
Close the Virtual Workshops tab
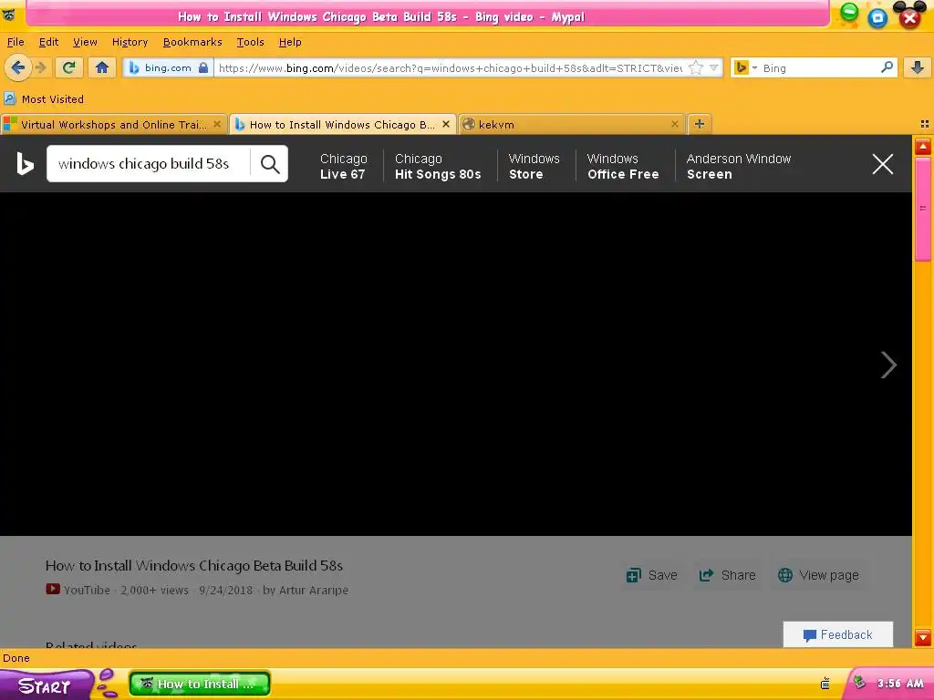(x=217, y=124)
